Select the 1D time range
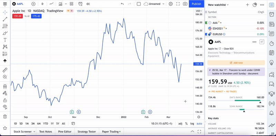Screen dimensions: 276x136 15,124
